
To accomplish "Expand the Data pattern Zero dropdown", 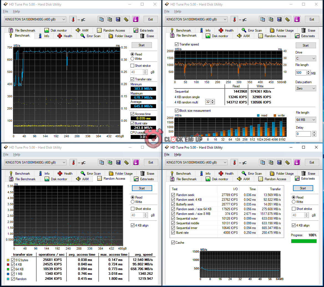I will click(306, 88).
